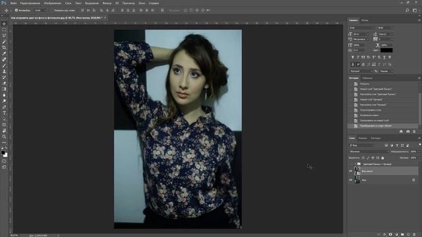Toggle the Показать упр. элем. checkbox
This screenshot has width=422, height=237.
tap(53, 11)
